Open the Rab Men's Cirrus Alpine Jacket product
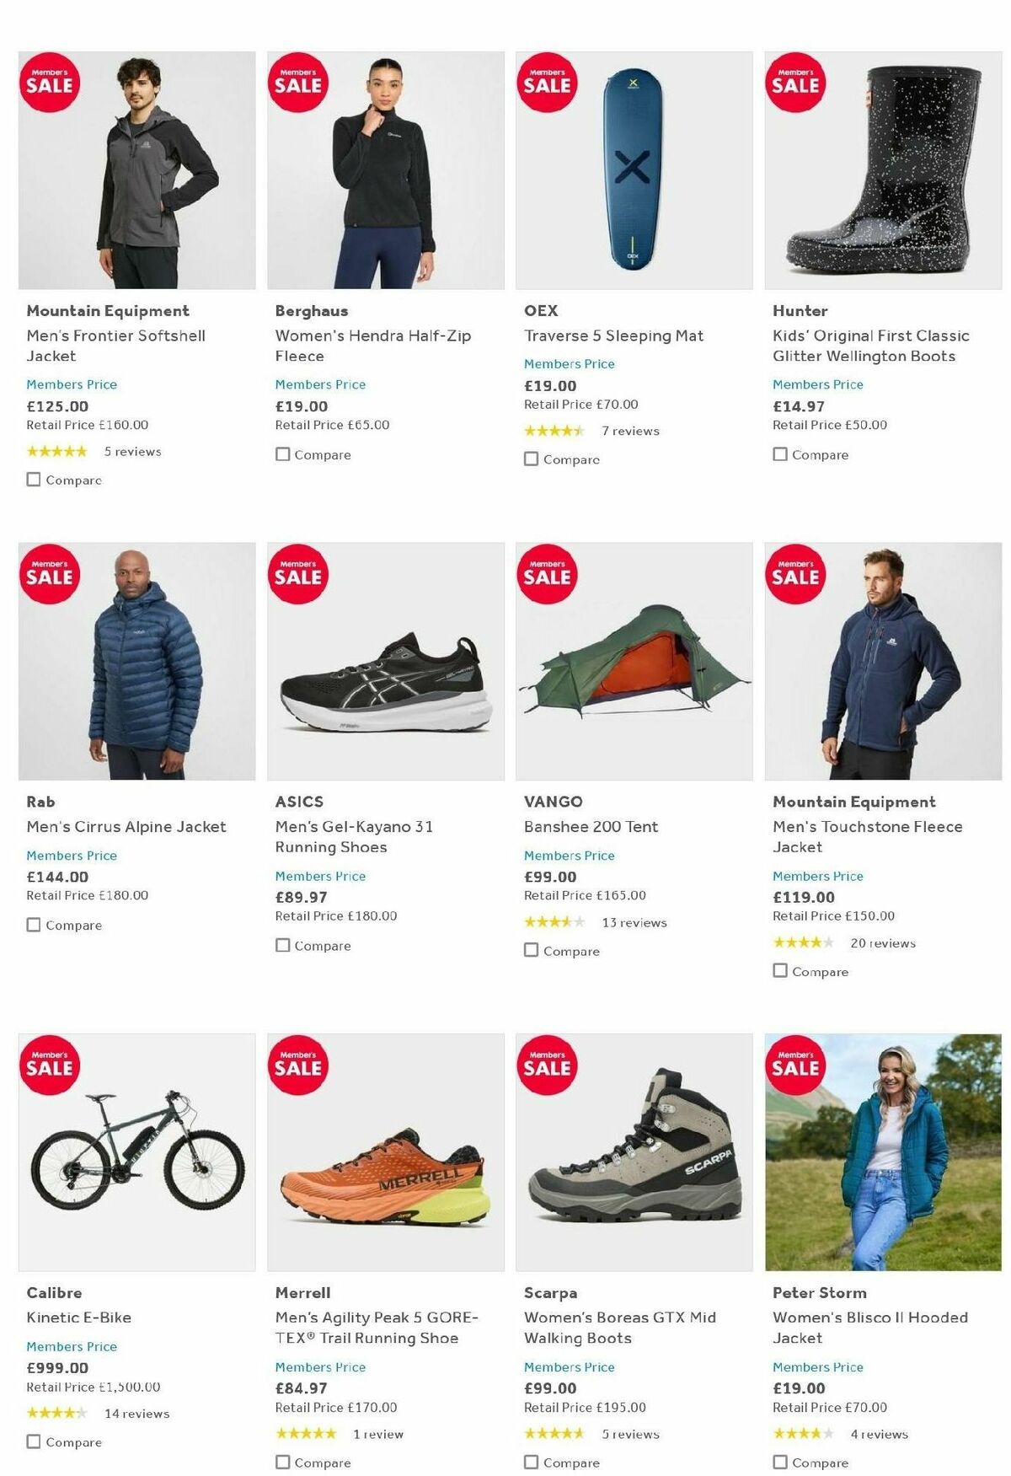The height and width of the screenshot is (1476, 1011). click(x=125, y=827)
